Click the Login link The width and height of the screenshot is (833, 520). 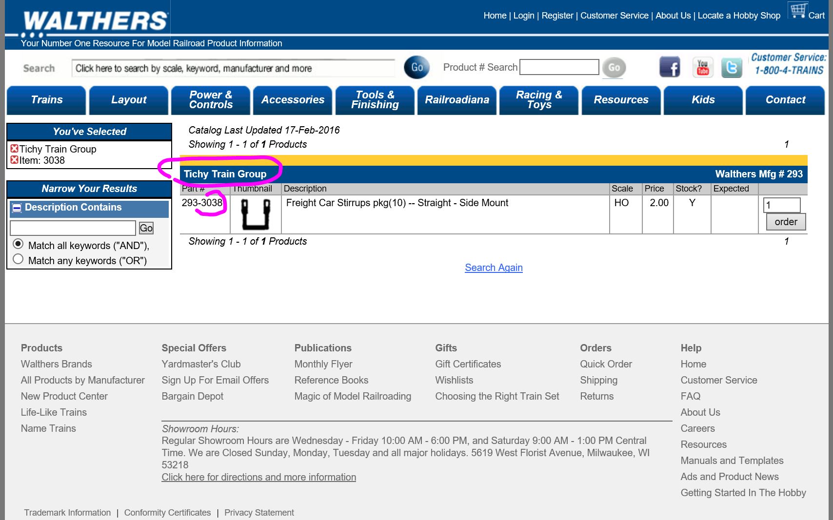pyautogui.click(x=524, y=16)
